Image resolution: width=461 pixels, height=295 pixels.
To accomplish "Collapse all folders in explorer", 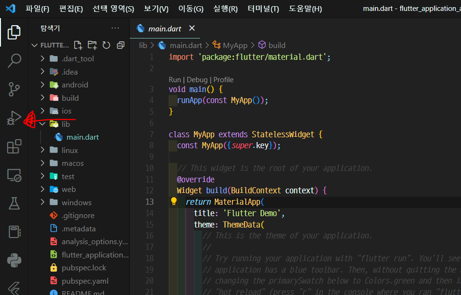I will pos(121,45).
